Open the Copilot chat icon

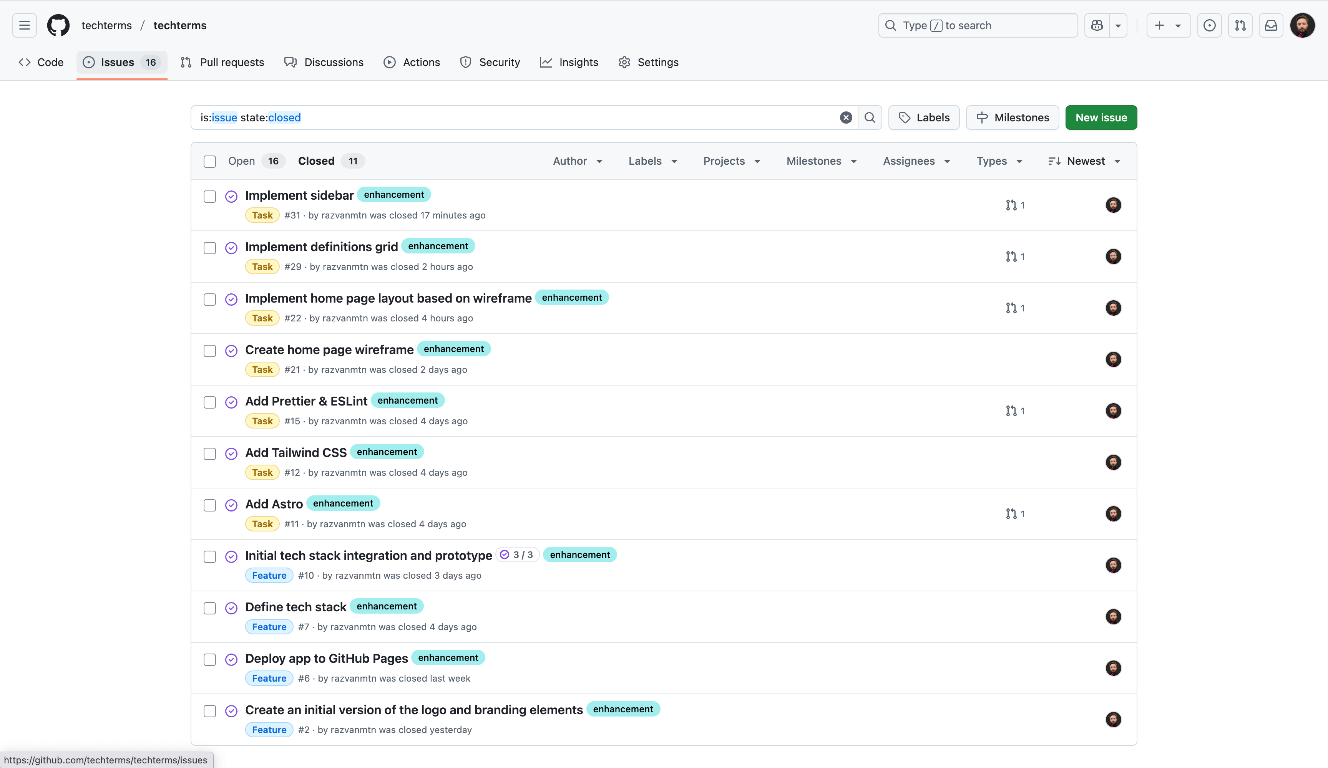(x=1097, y=25)
